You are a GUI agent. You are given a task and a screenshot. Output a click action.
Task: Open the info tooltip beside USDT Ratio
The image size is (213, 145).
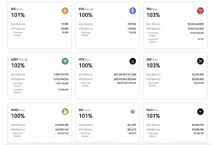[x=26, y=60]
